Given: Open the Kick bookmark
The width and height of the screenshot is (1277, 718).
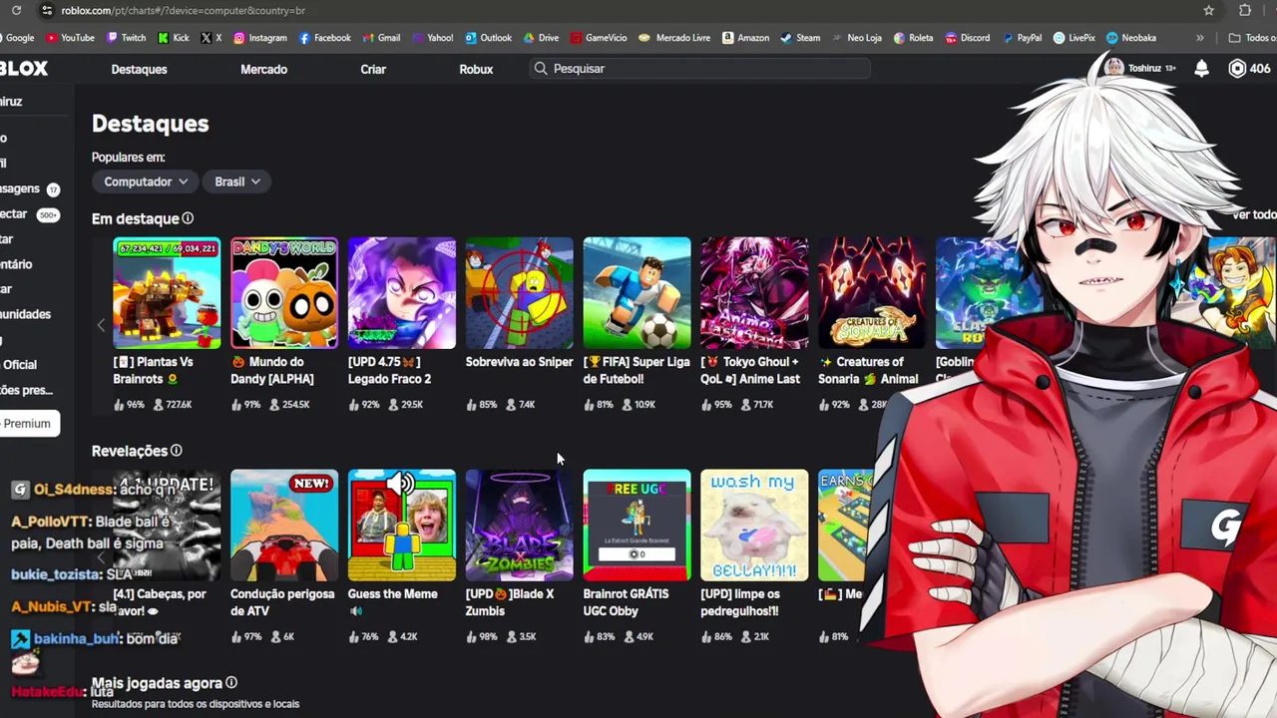Looking at the screenshot, I should pos(172,38).
